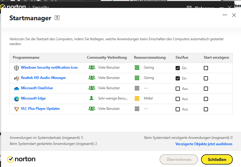Enable Microsoft Edge at startup
Image resolution: width=241 pixels, height=167 pixels.
coord(178,99)
